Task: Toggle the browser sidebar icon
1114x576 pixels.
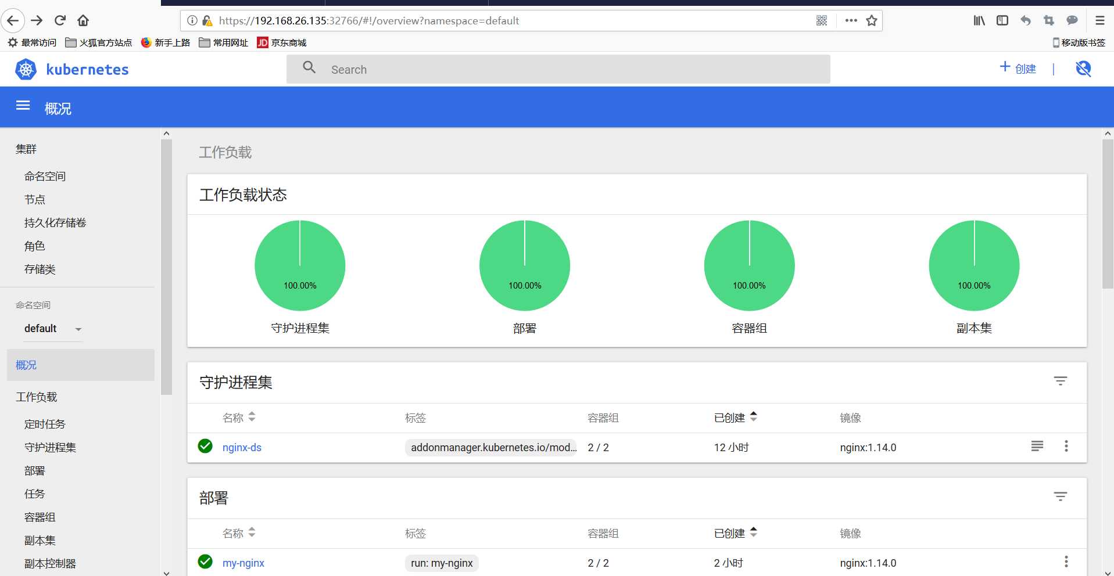Action: (x=1002, y=20)
